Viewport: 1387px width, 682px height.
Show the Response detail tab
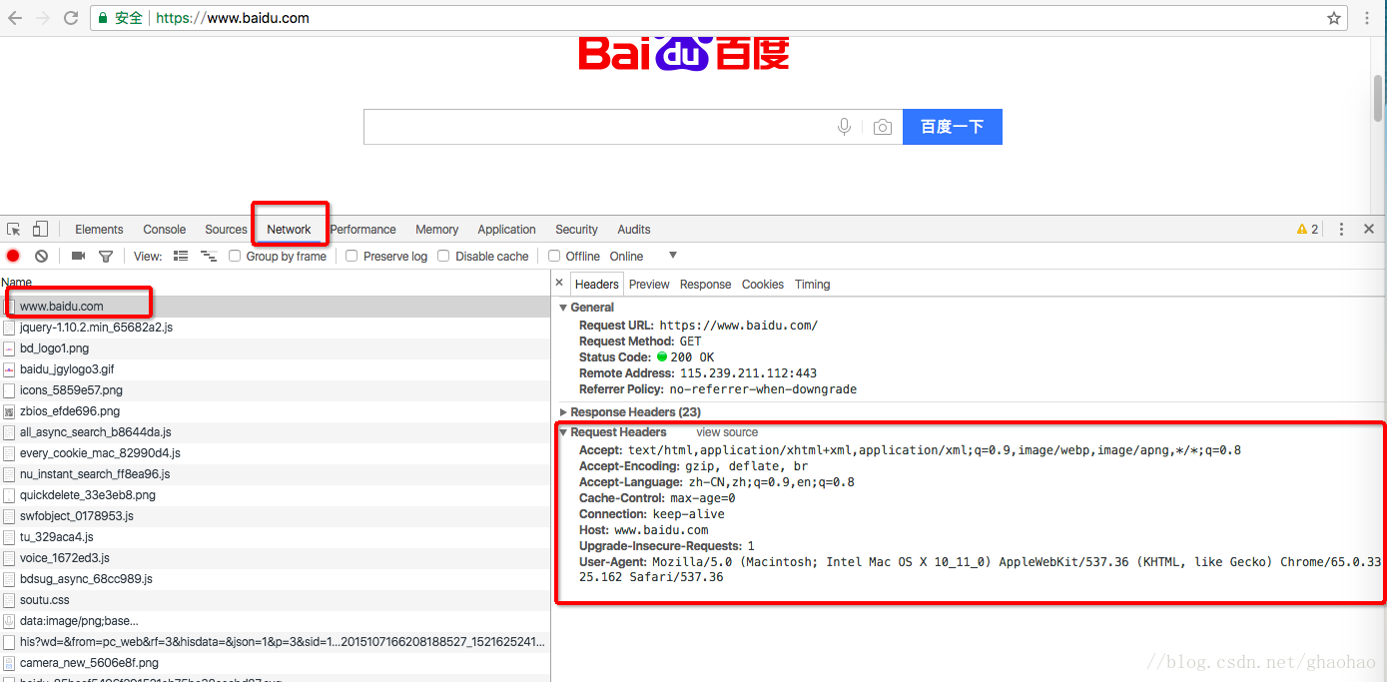point(706,284)
